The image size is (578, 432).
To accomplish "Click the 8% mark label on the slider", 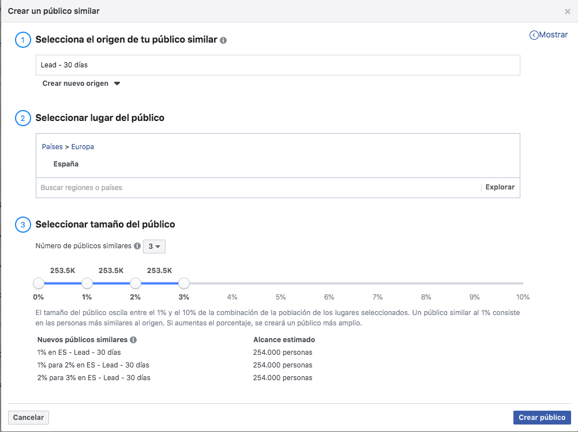I will pyautogui.click(x=426, y=297).
